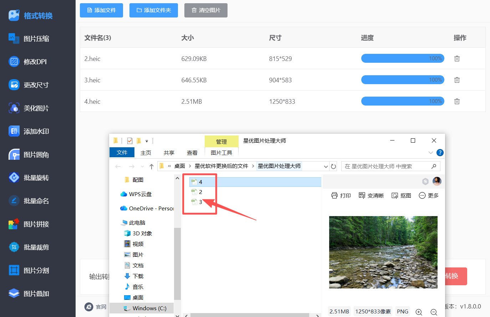Click the river photo preview thumbnail
Viewport: 490px width, 317px height.
click(383, 252)
